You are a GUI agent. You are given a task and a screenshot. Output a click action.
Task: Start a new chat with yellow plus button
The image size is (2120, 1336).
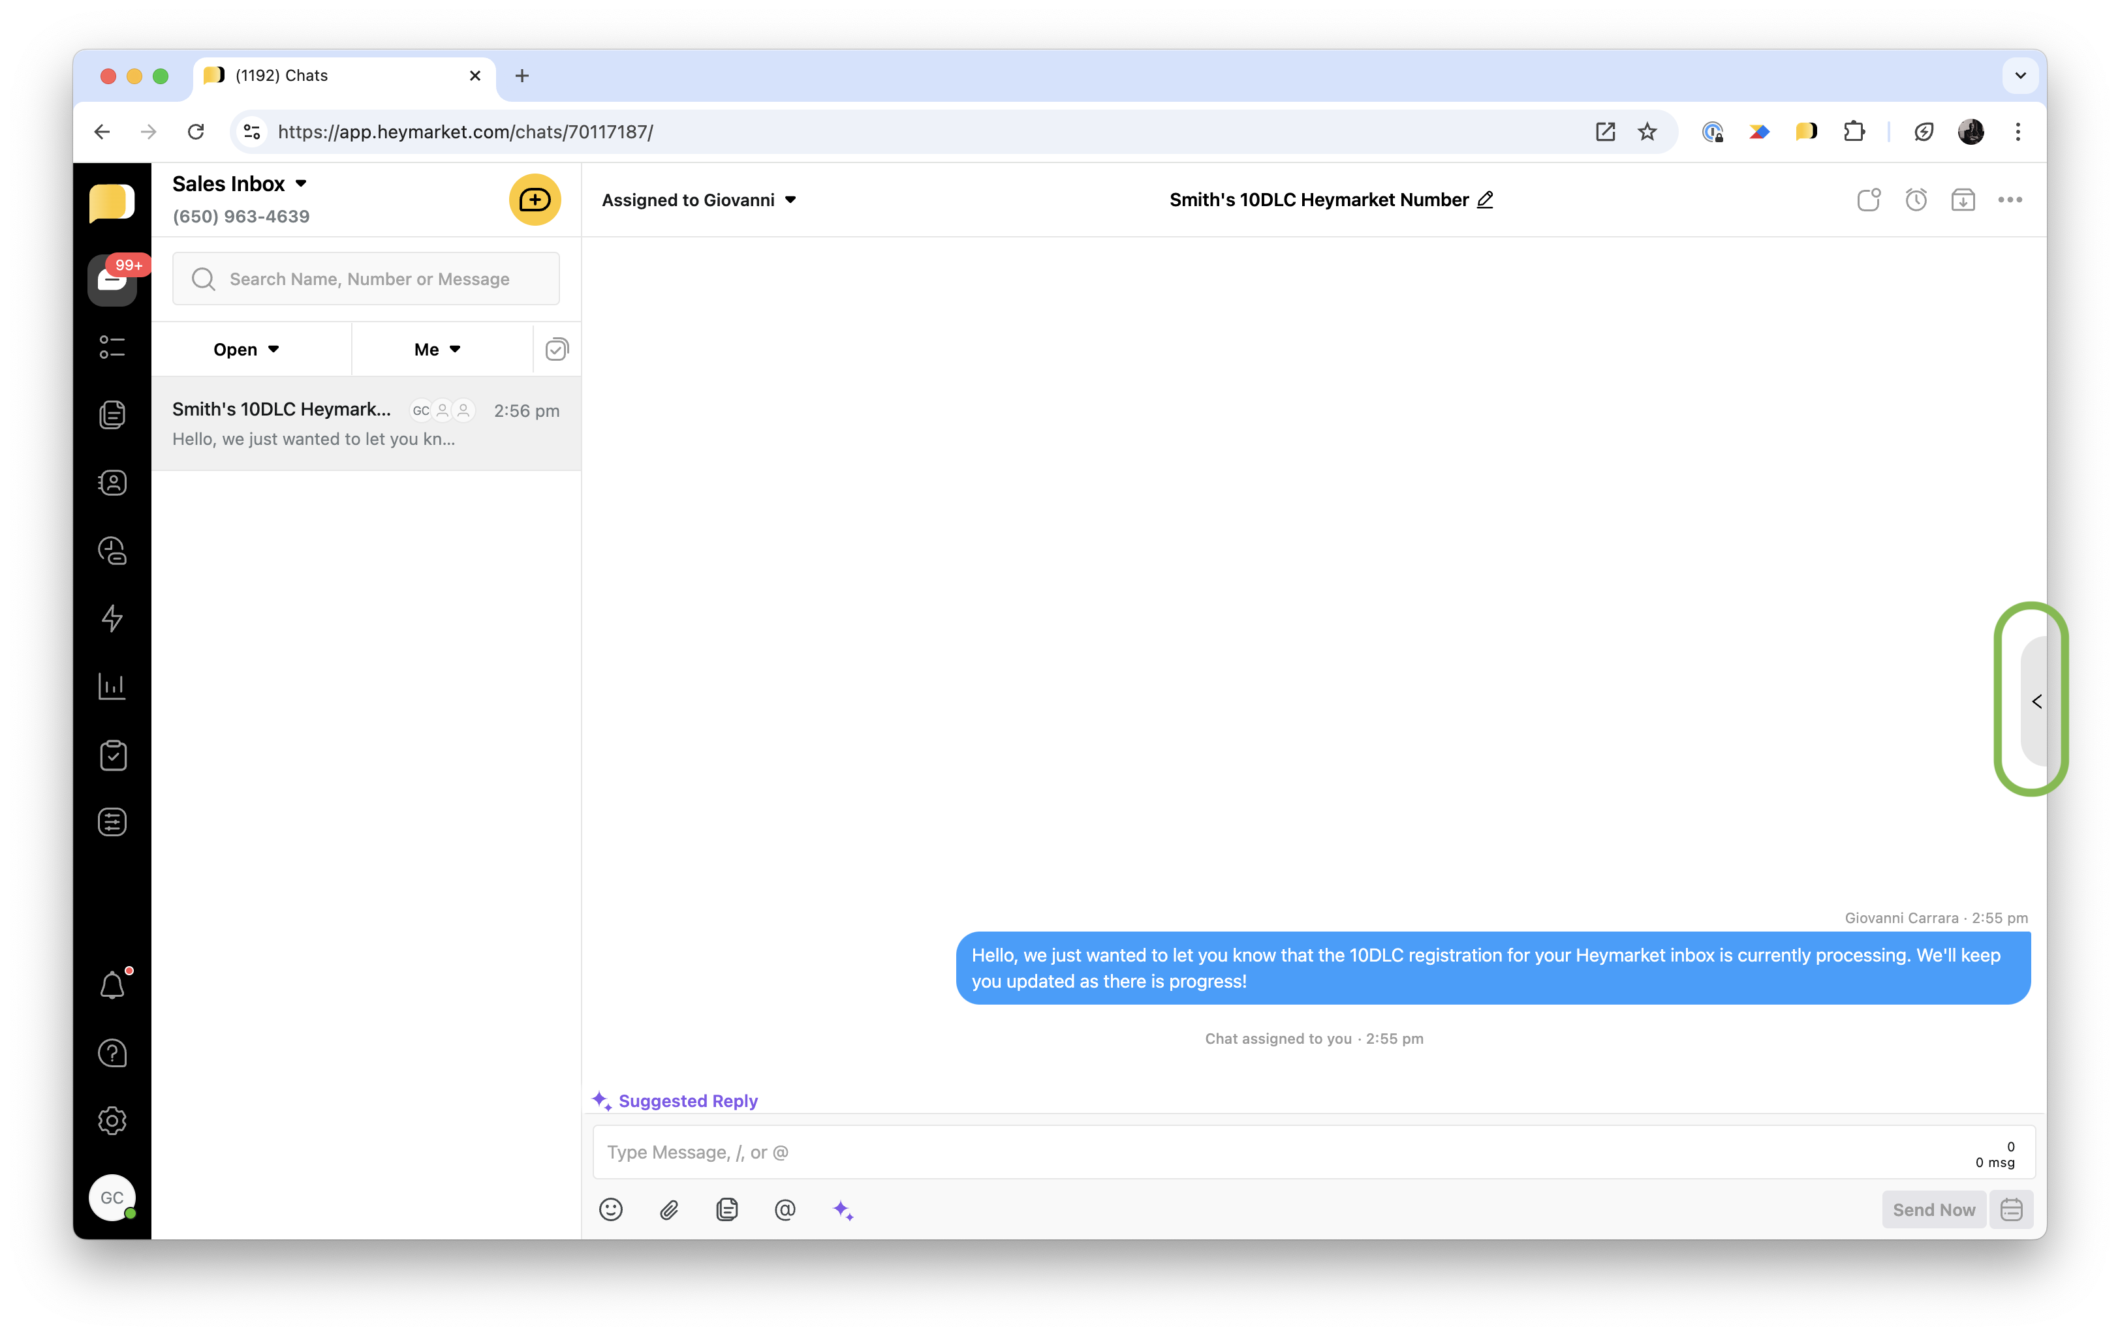[535, 200]
